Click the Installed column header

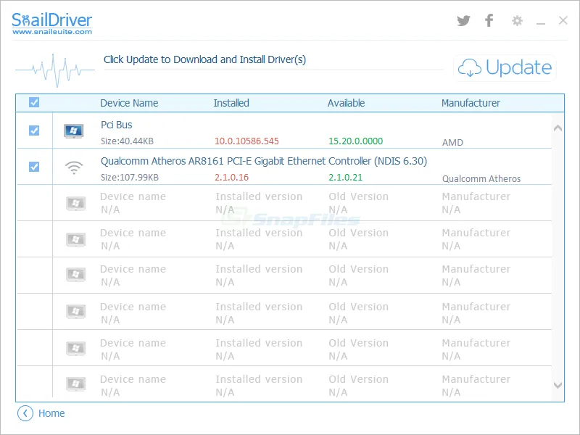pyautogui.click(x=231, y=103)
